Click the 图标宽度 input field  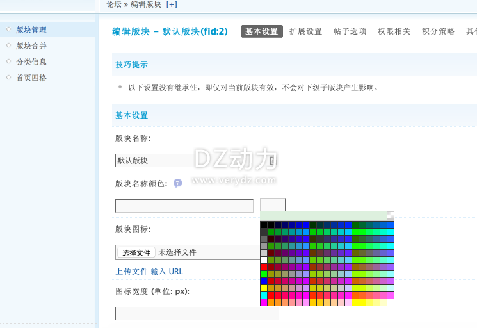coord(197,314)
